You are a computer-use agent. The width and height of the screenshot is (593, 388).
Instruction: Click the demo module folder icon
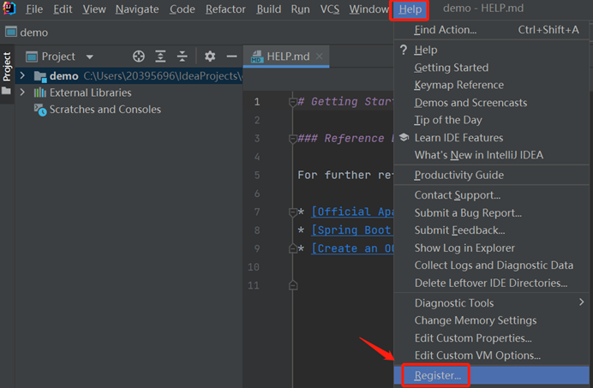[40, 76]
